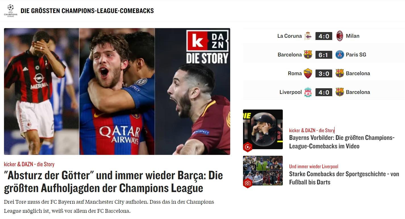405x219 pixels.
Task: Open the Roma 3:0 Barcelona score
Action: coord(324,73)
